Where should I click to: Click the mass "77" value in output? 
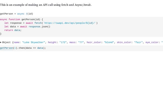click(81, 42)
